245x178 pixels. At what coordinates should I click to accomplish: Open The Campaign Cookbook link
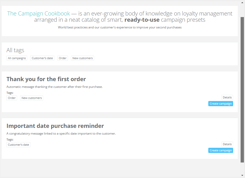(x=39, y=14)
